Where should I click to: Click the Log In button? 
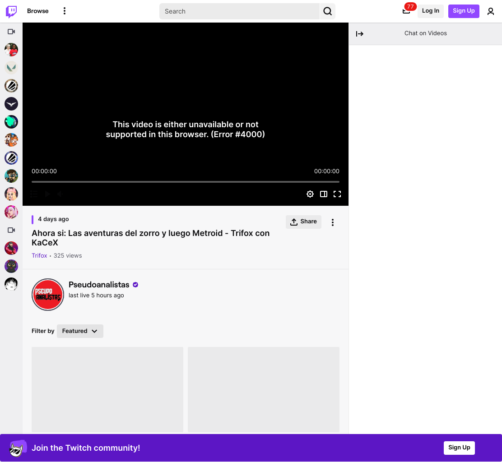[430, 11]
